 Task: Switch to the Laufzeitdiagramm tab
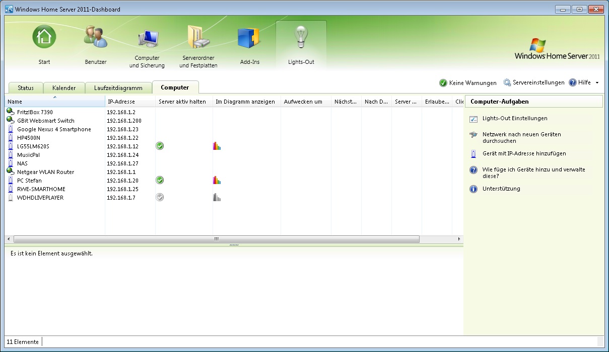click(118, 88)
